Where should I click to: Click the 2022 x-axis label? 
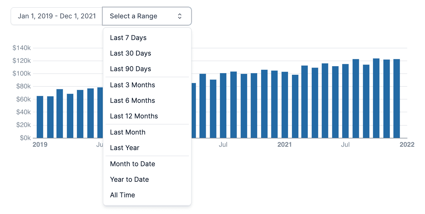407,145
